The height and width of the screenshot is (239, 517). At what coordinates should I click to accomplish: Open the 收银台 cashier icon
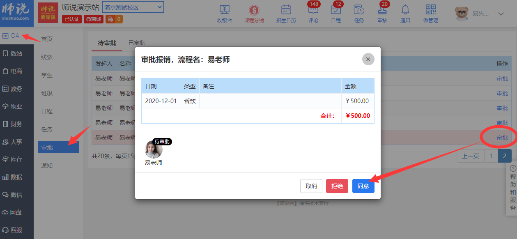224,14
